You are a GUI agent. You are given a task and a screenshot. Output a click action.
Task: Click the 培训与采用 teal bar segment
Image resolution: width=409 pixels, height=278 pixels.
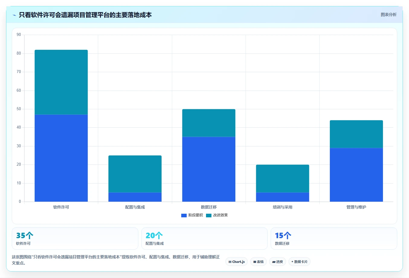coord(283,179)
